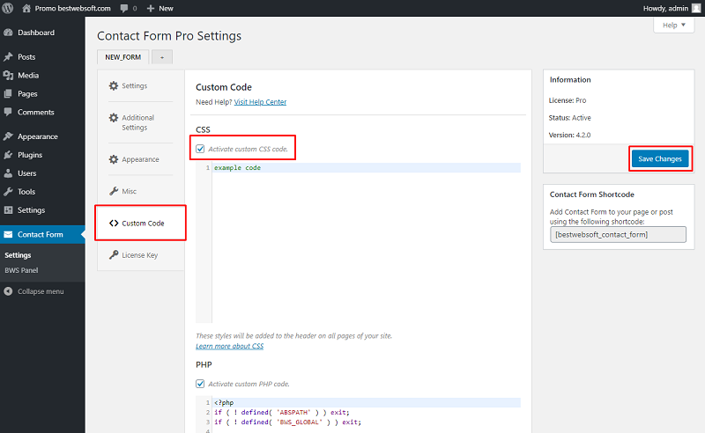Click the Collapse menu arrow icon
705x433 pixels.
[8, 291]
